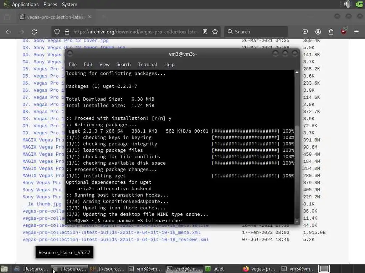Viewport: 365px width, 273px height.
Task: Open the _reviews.xml file link
Action: (115, 240)
